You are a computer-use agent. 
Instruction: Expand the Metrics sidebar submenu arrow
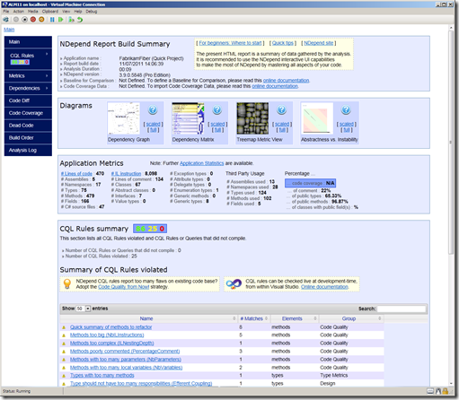[x=47, y=76]
